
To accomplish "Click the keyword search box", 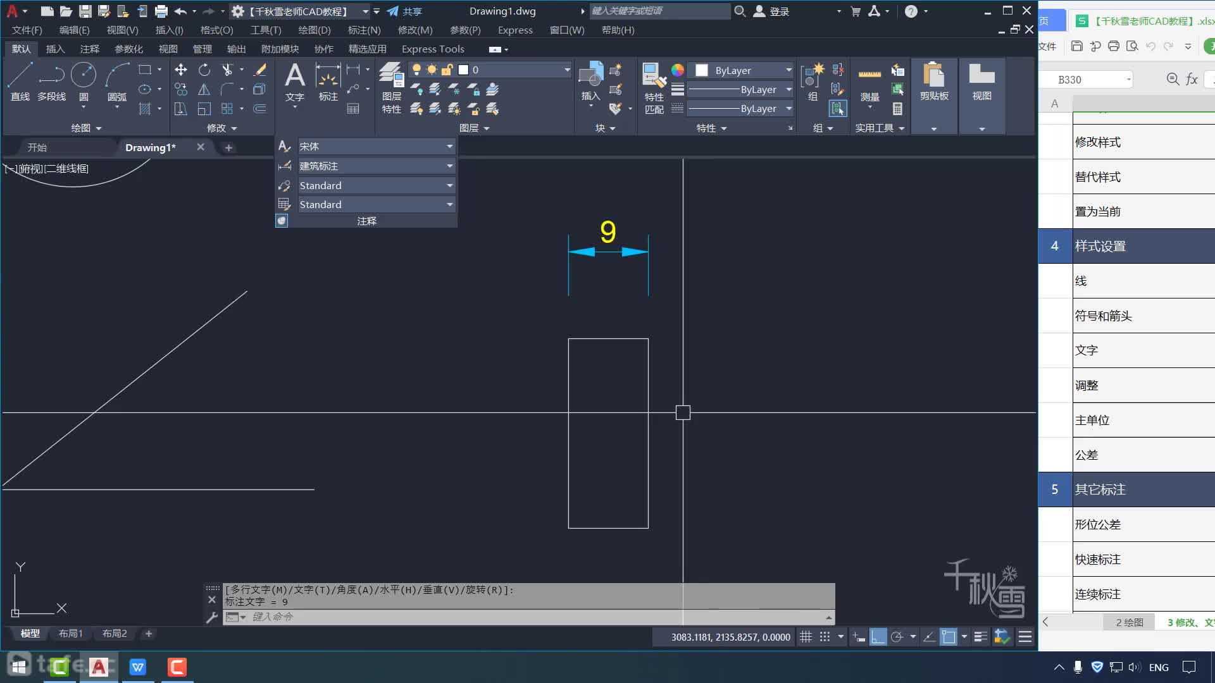I will (659, 11).
